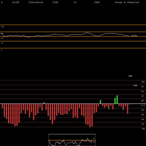Click the Oxbridge Re Holdings title text
The height and width of the screenshot is (146, 146).
click(x=127, y=2)
